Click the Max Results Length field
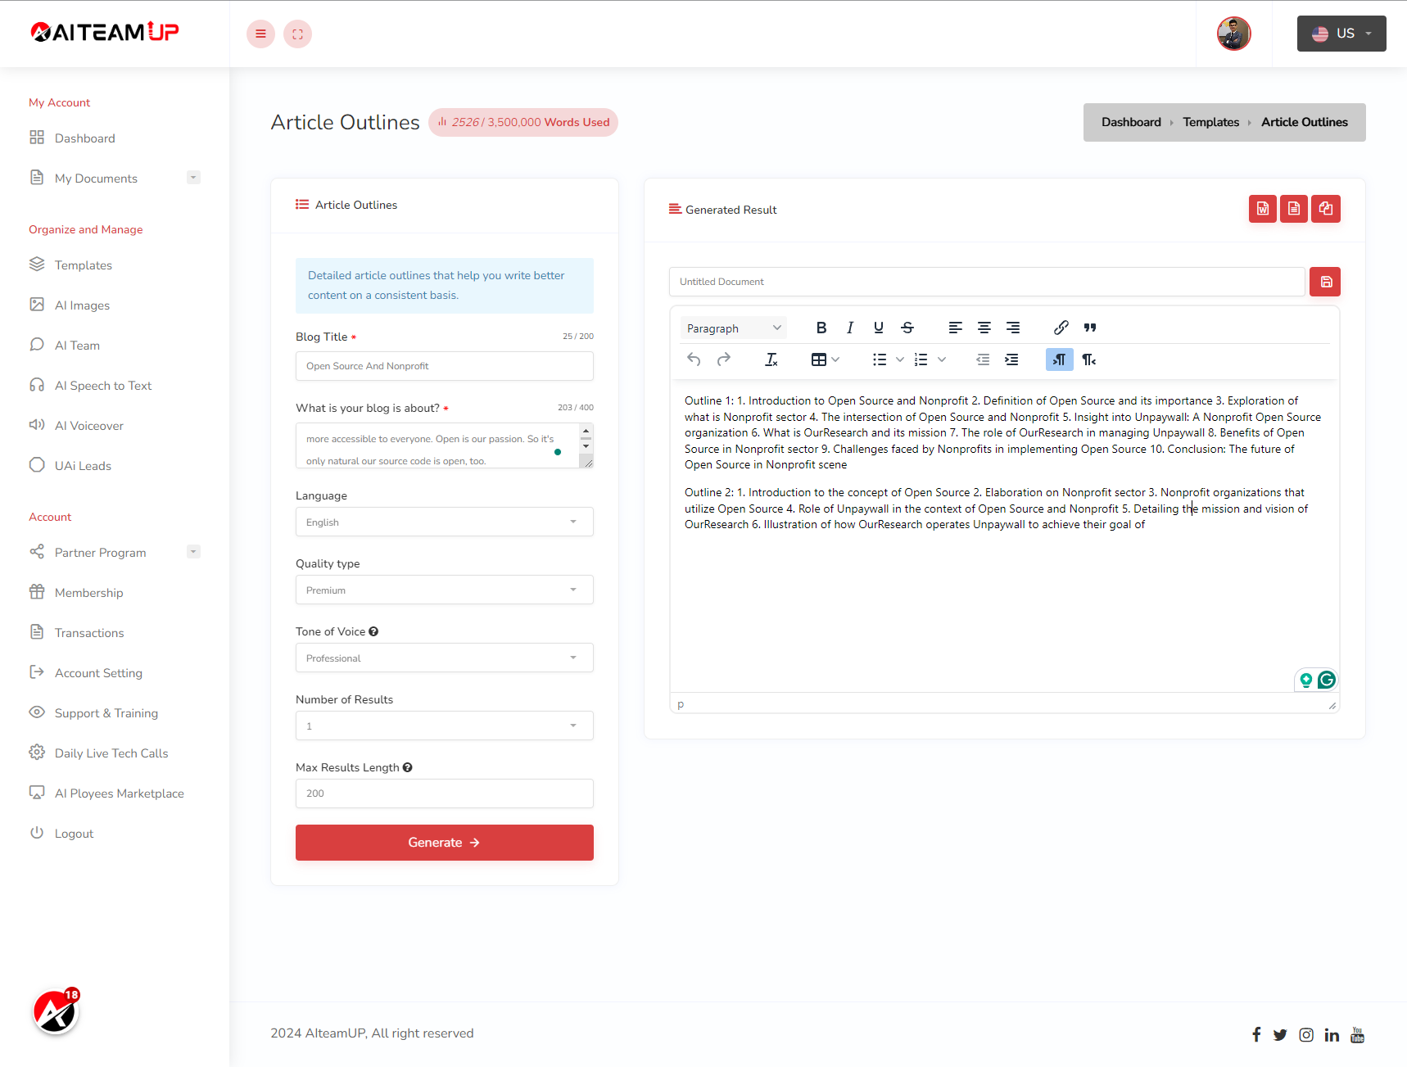Image resolution: width=1407 pixels, height=1067 pixels. click(445, 793)
